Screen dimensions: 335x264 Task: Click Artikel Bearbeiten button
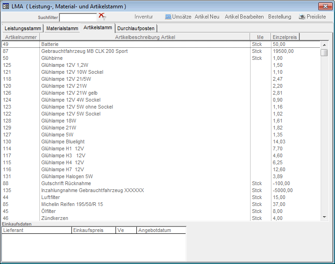[244, 17]
